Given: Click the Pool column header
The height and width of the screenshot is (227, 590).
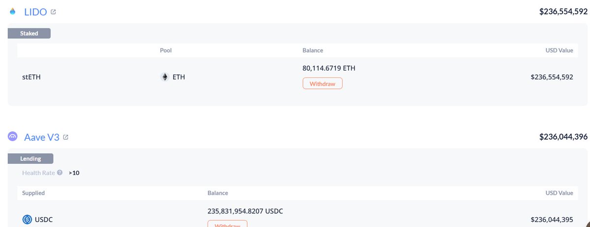Looking at the screenshot, I should tap(166, 50).
